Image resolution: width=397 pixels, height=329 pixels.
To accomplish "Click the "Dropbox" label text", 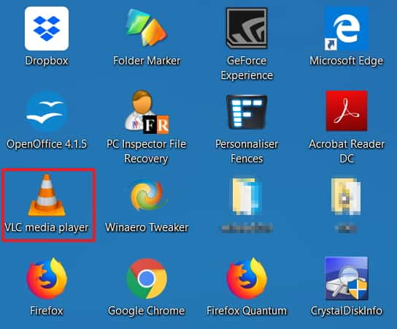I will pyautogui.click(x=47, y=61).
